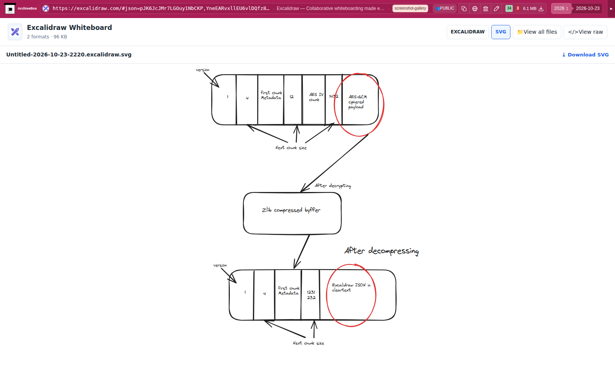Click the page title 'Excalidraw — Collaborative whiteboarding'
The height and width of the screenshot is (384, 615).
tap(331, 8)
